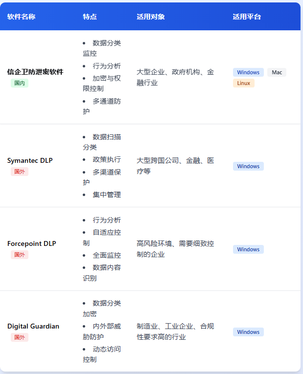Click the 动态访问控制 bullet item
The width and height of the screenshot is (303, 374).
[x=102, y=354]
